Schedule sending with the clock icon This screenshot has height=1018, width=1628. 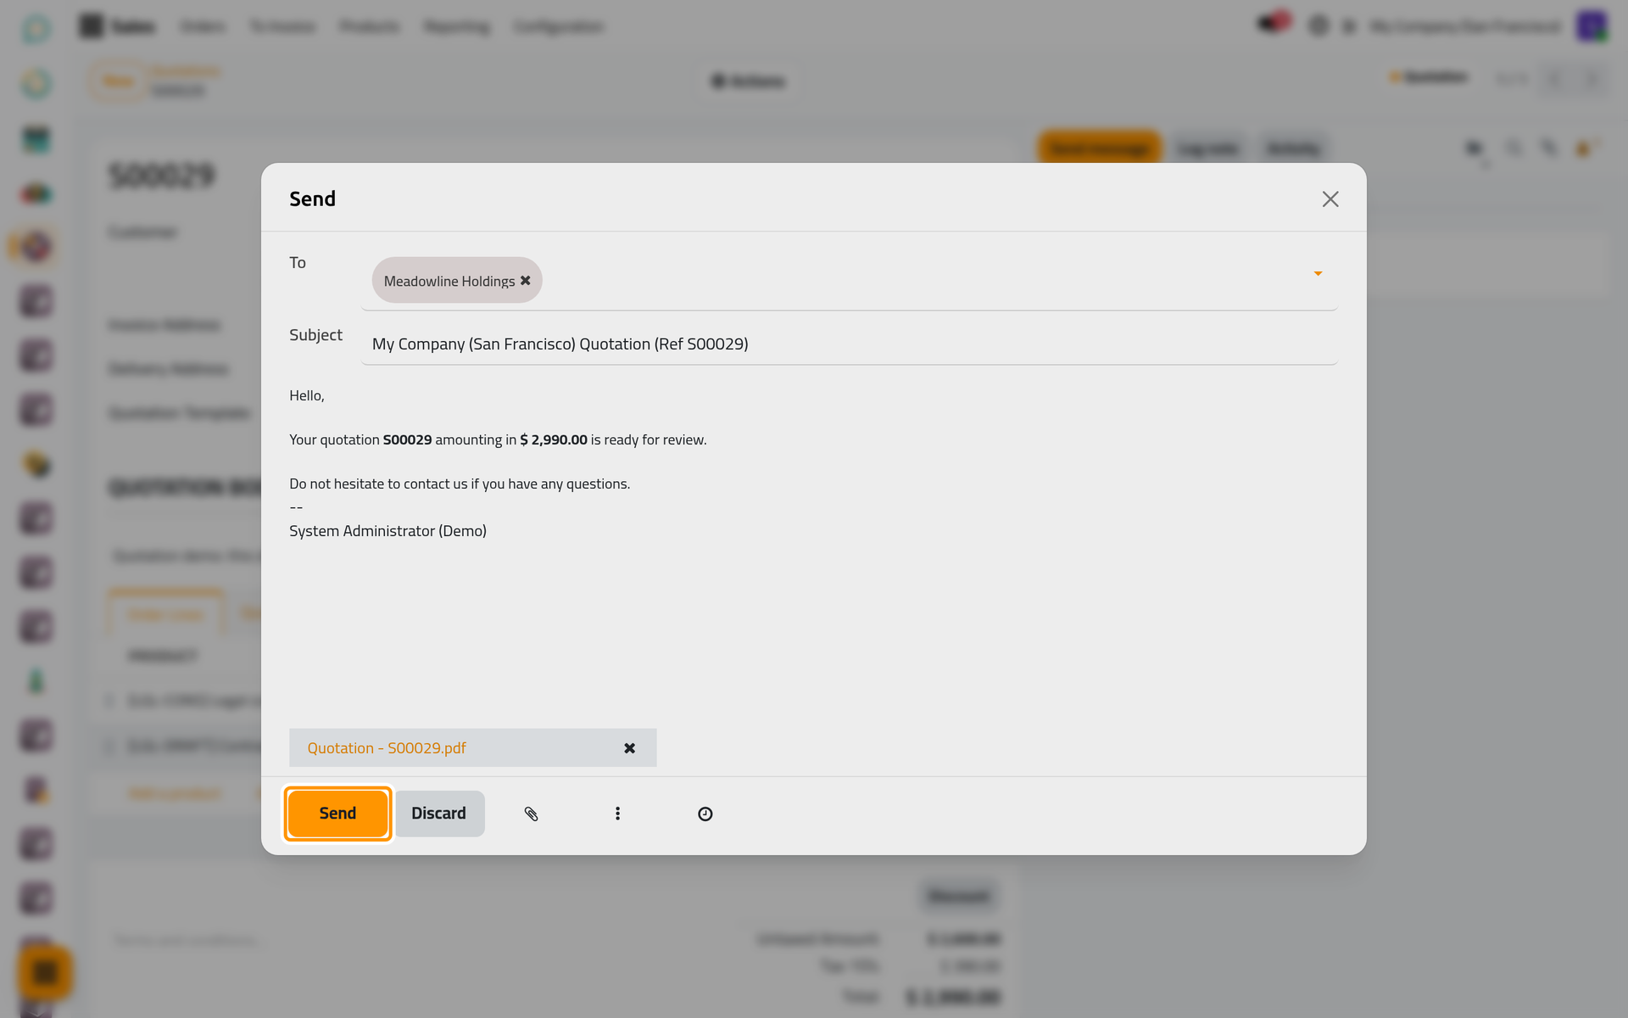[705, 814]
